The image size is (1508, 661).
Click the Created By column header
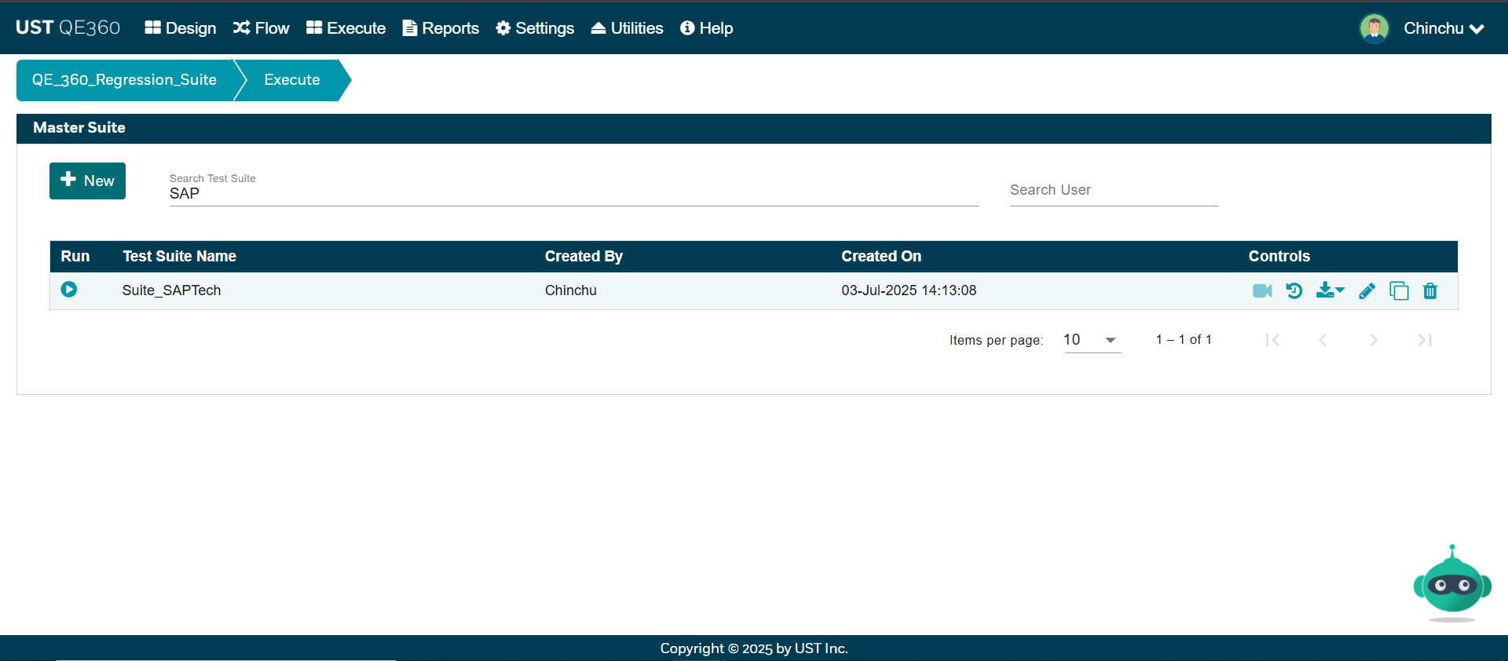[x=584, y=257]
